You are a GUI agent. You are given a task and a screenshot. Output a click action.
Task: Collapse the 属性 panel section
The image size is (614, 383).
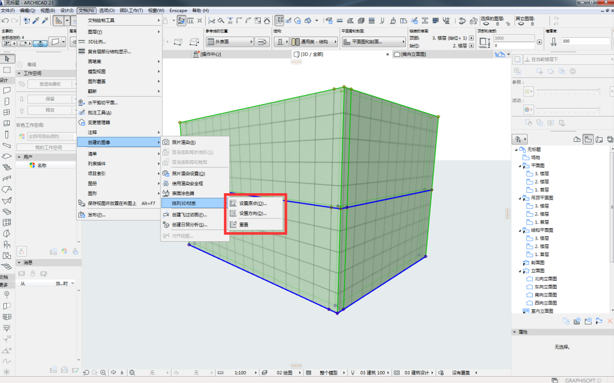515,332
